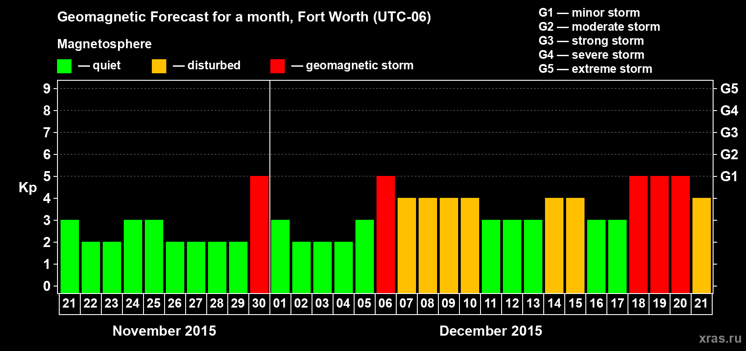
Task: Click the chart title mentioning Fort Worth
Action: [x=244, y=17]
